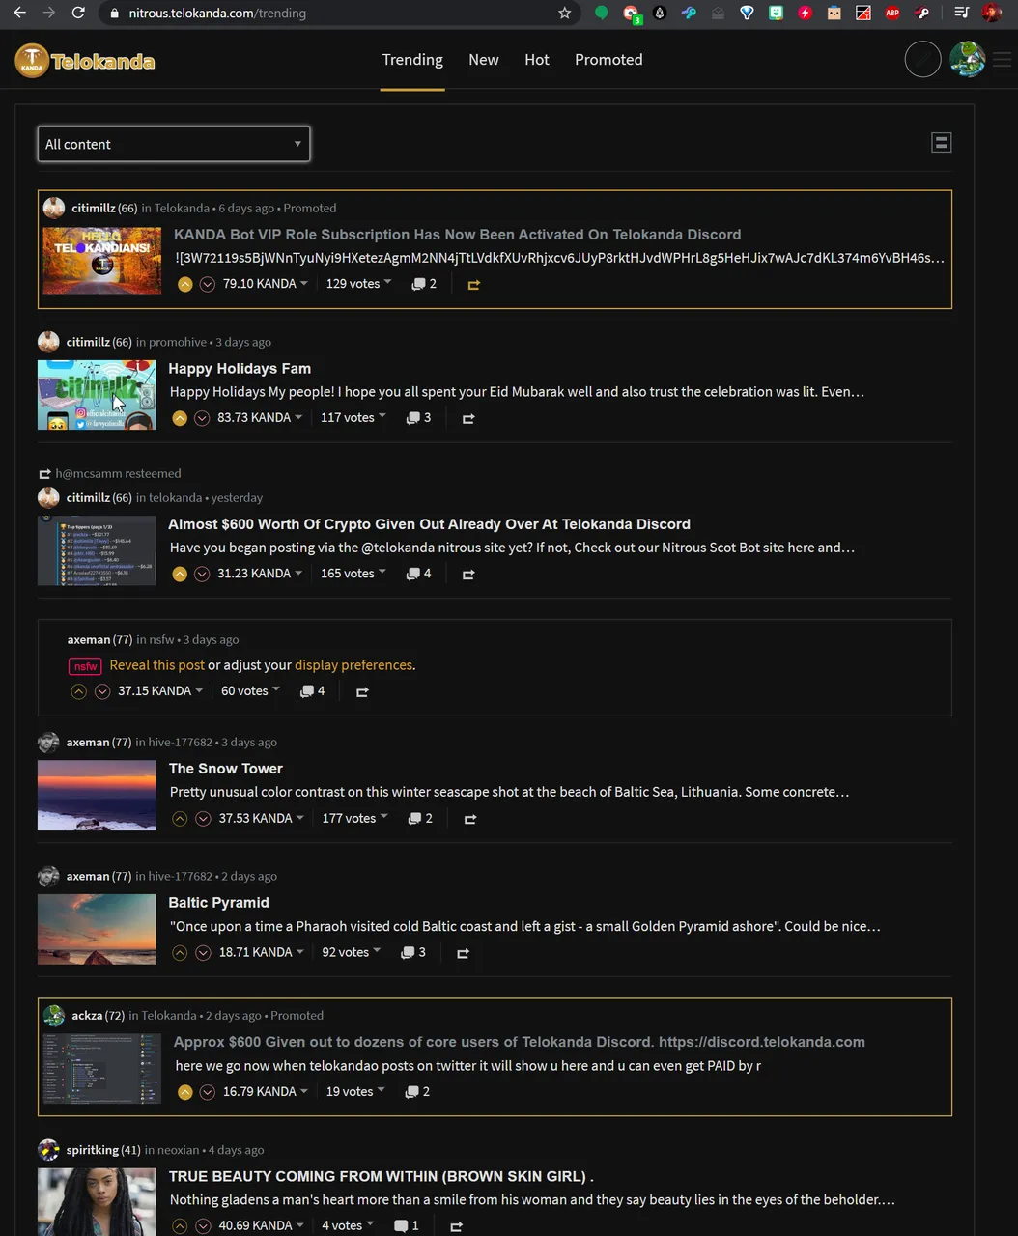Downvote the hidden nsfw post by axeman
The image size is (1018, 1236).
[x=102, y=691]
